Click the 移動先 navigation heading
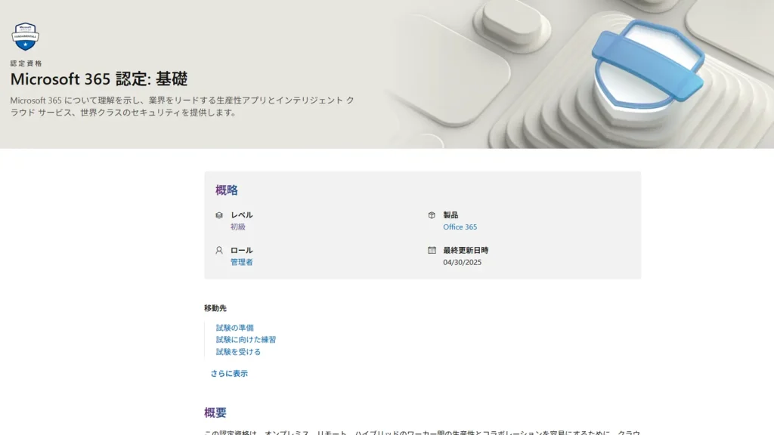Viewport: 774px width, 435px height. click(215, 308)
